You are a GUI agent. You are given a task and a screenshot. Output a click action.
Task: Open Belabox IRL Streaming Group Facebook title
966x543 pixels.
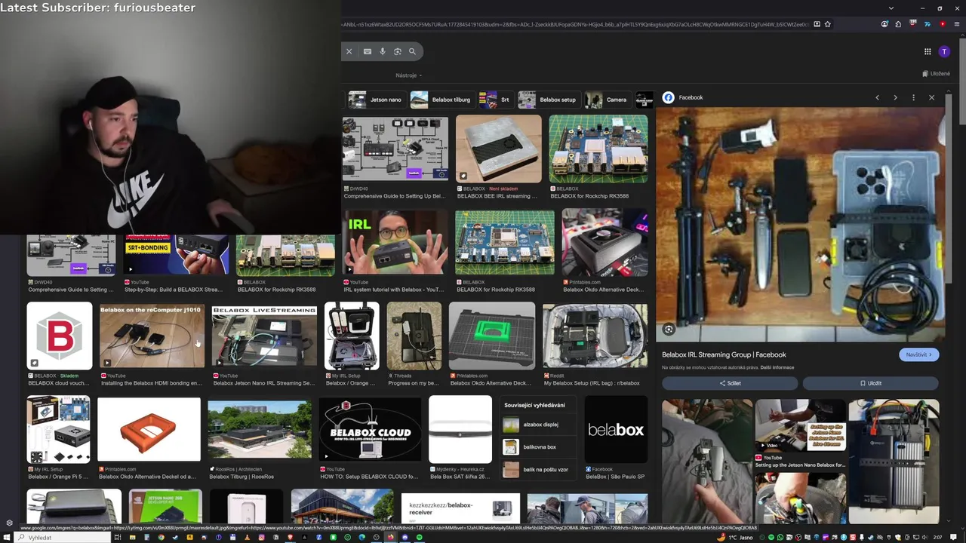[724, 354]
